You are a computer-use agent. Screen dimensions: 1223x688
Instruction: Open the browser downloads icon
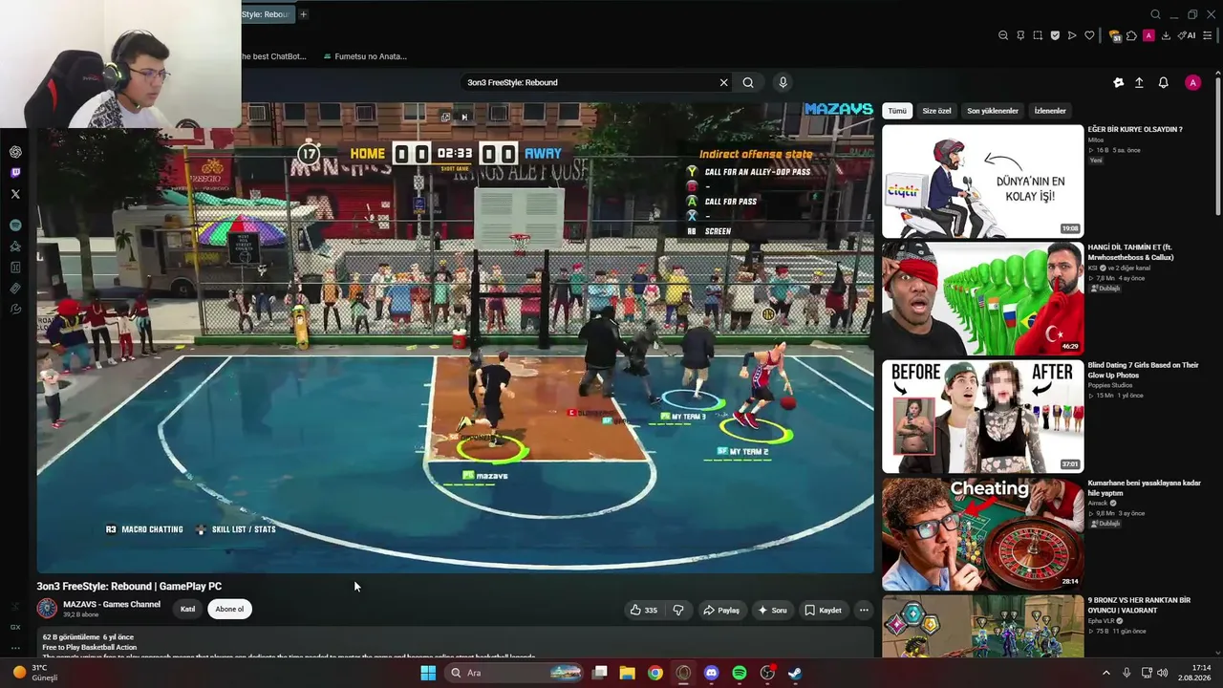click(1166, 35)
